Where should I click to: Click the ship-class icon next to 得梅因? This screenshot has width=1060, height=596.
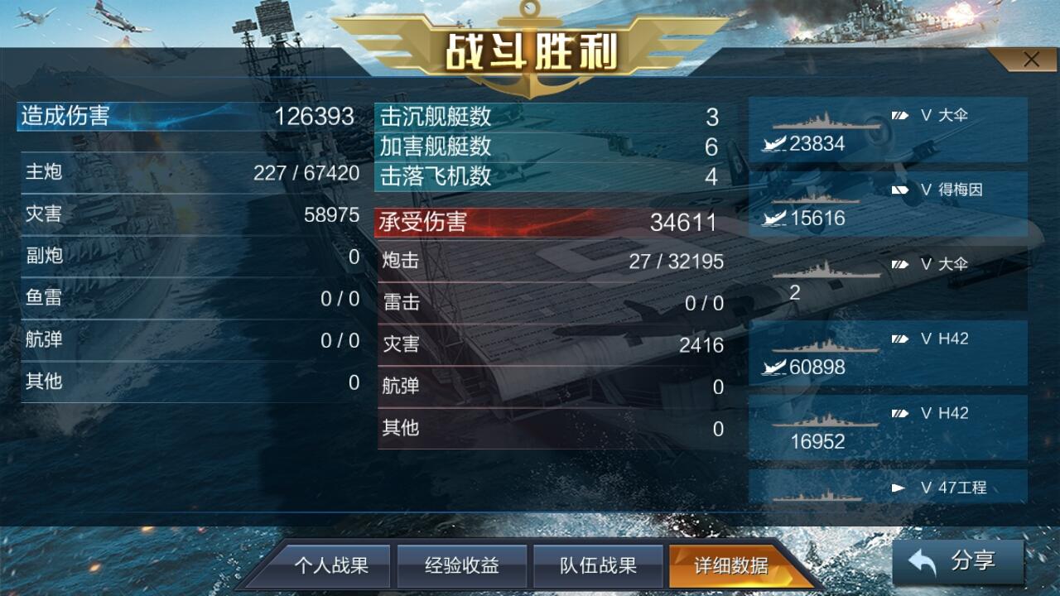point(899,190)
